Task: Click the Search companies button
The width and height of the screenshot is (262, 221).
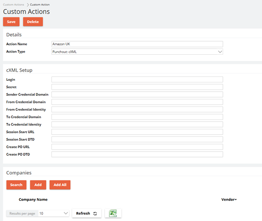Action: [x=16, y=185]
